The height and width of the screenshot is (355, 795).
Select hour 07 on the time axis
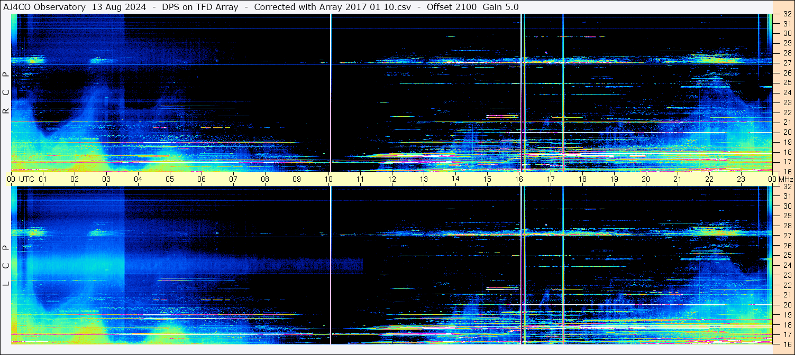[x=233, y=179]
